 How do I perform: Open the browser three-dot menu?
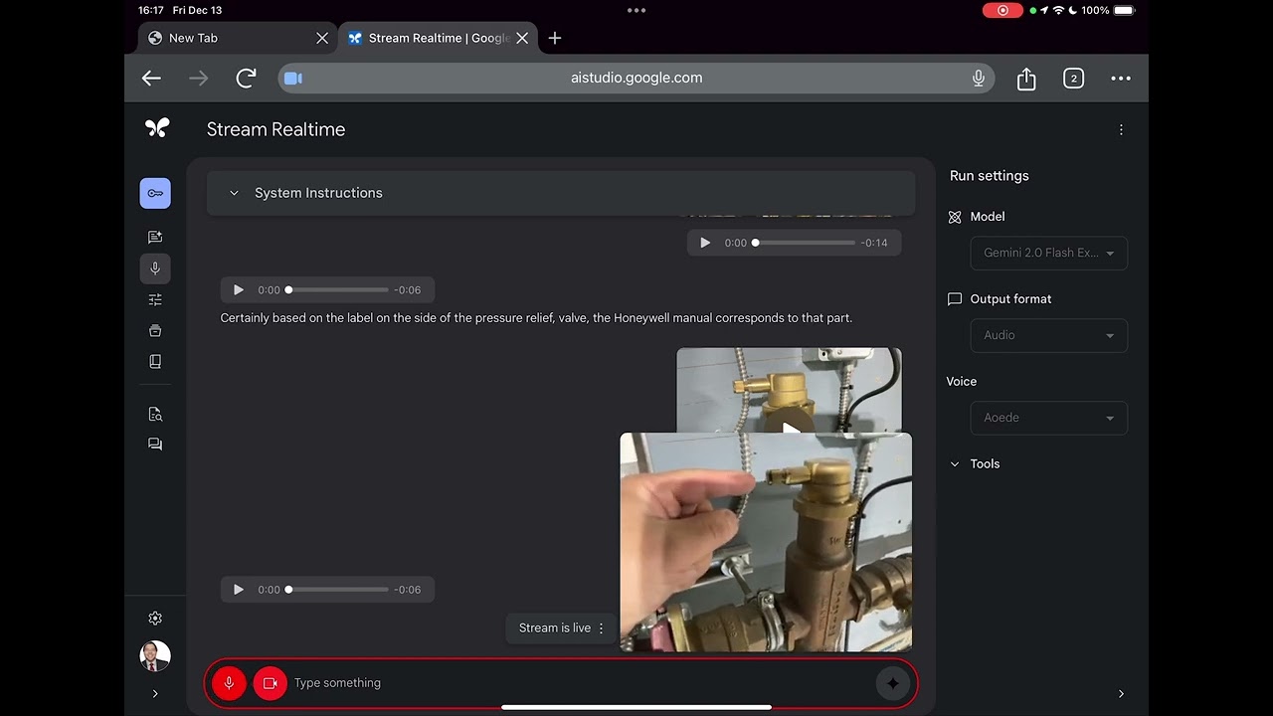coord(1121,78)
